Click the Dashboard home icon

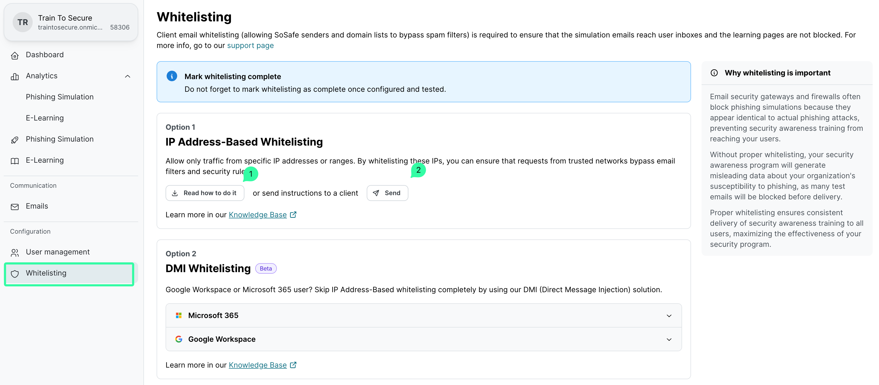(15, 55)
